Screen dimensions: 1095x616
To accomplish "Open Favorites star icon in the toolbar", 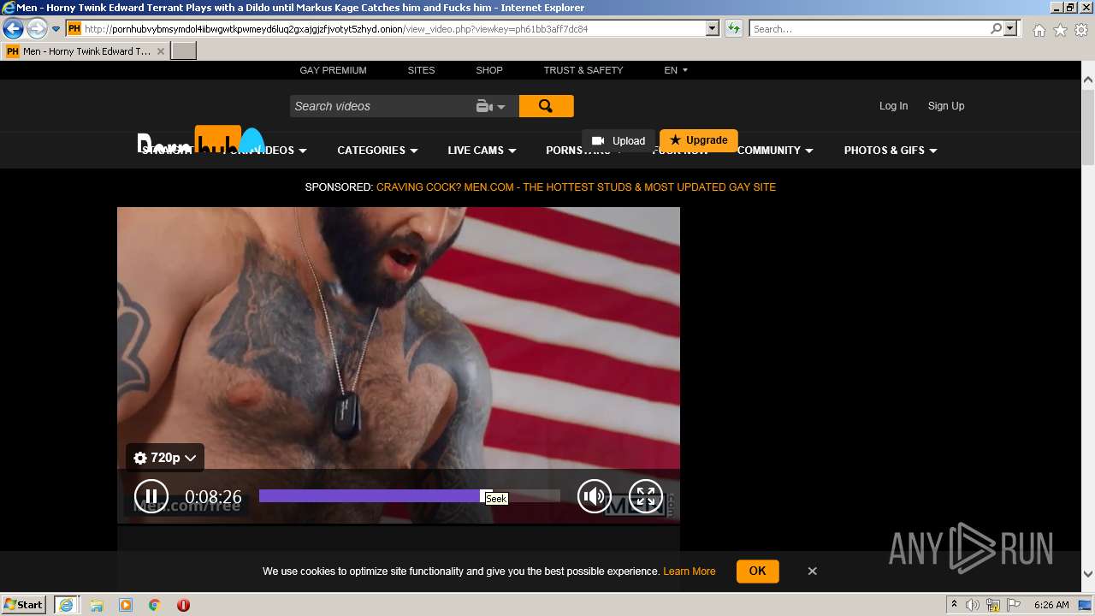I will tap(1060, 30).
